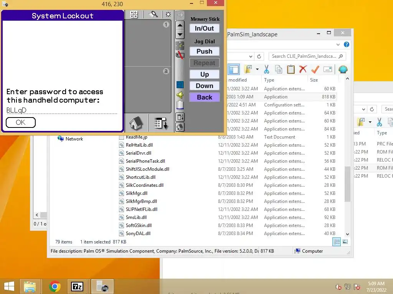Image resolution: width=393 pixels, height=294 pixels.
Task: Click the small menu list icon in status strip
Action: point(180,117)
